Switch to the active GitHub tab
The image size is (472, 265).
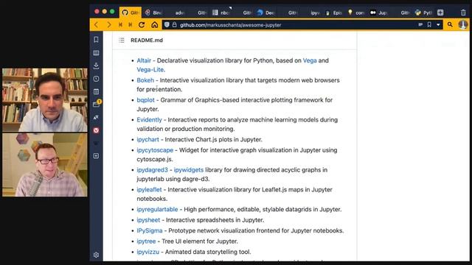coord(131,13)
